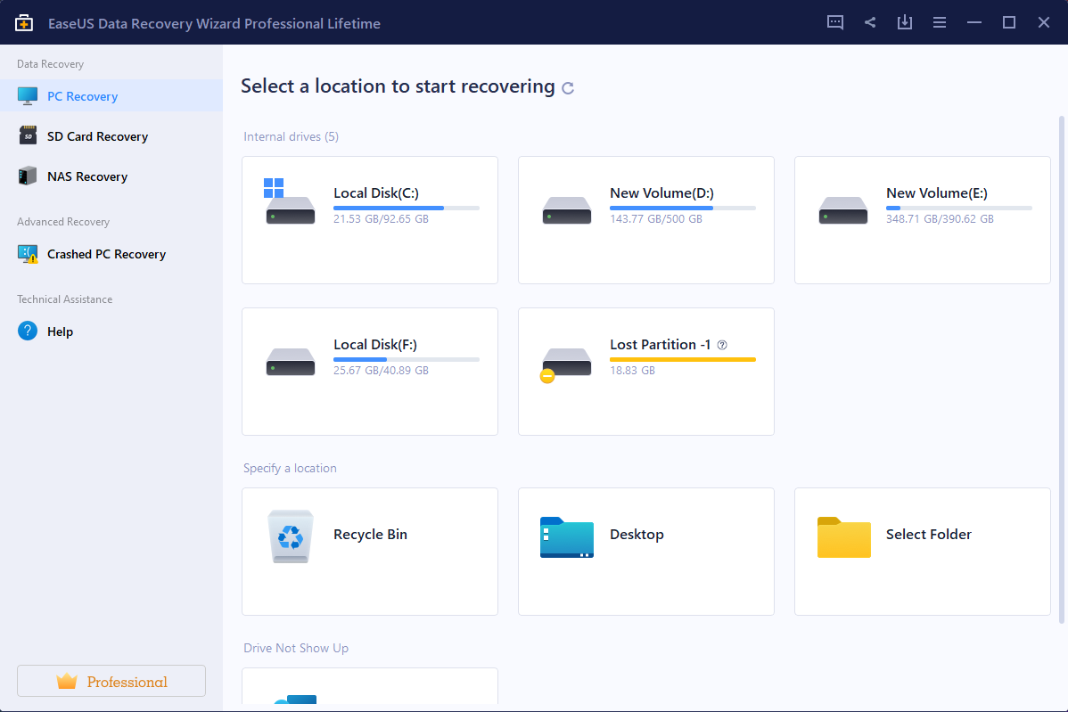Image resolution: width=1068 pixels, height=712 pixels.
Task: Open PC Recovery in the sidebar
Action: (x=82, y=96)
